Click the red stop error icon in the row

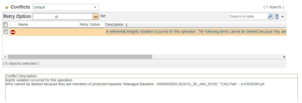click(13, 32)
